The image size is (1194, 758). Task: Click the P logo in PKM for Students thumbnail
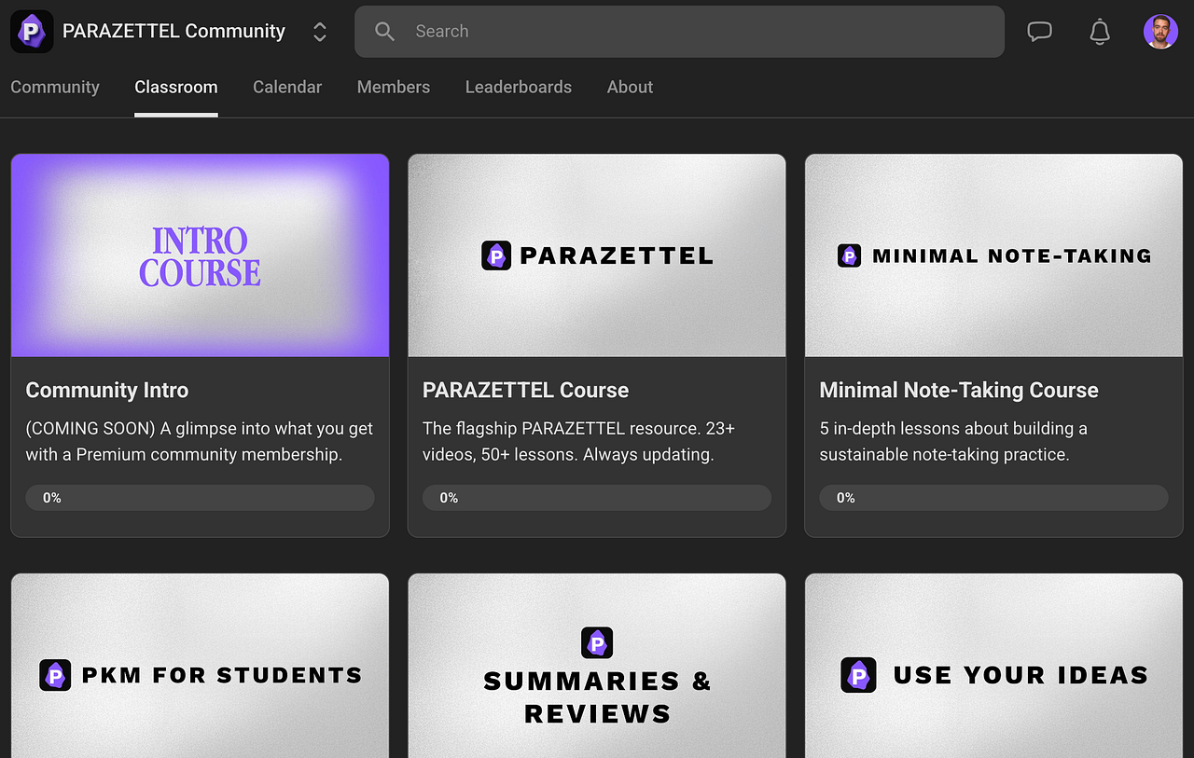55,675
